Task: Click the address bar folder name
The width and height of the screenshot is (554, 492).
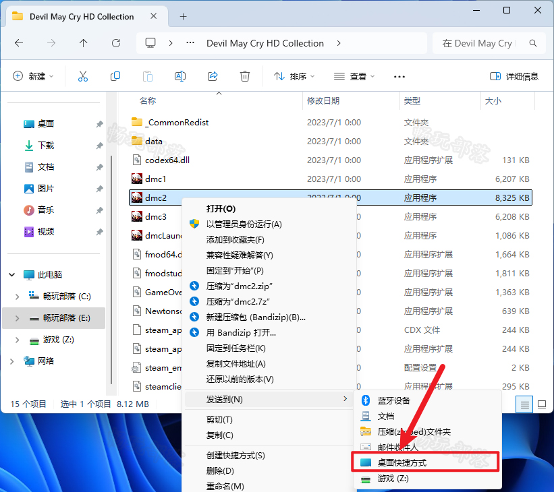Action: [265, 43]
